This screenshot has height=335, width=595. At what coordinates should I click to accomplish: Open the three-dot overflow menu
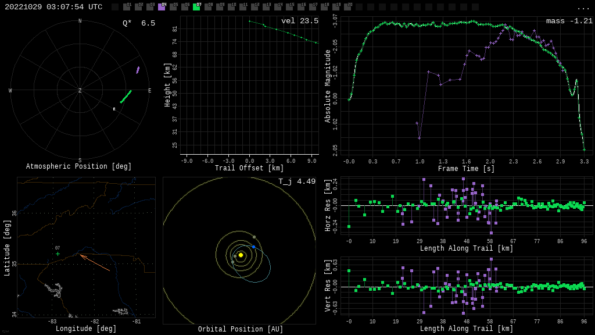[x=583, y=8]
